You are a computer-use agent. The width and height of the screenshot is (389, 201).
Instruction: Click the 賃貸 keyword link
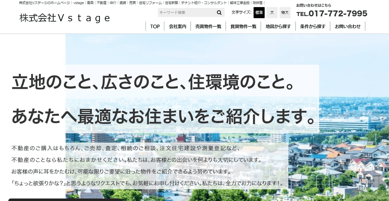(x=123, y=3)
